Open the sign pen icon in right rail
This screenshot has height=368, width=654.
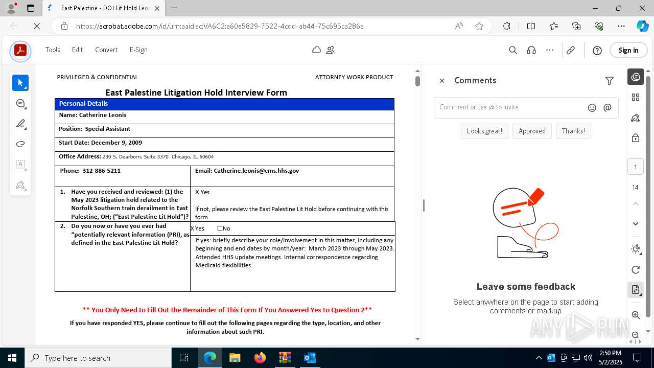636,118
